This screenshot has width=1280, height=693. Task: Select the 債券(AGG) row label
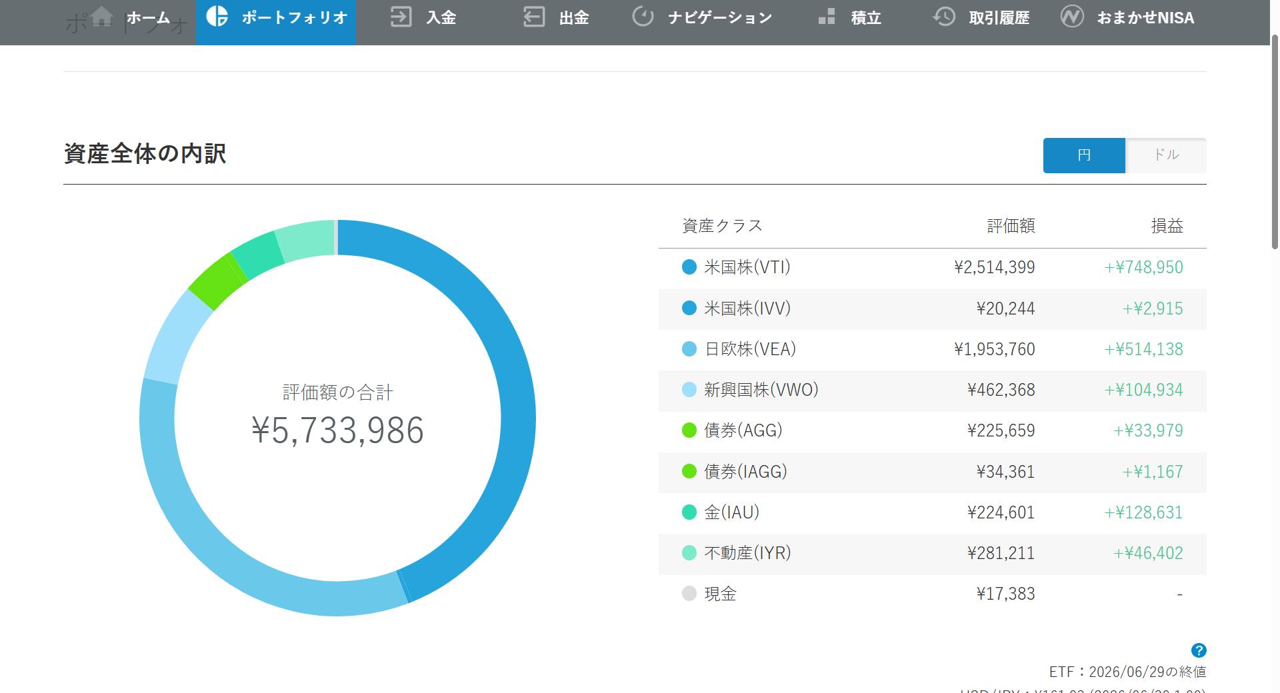coord(743,430)
